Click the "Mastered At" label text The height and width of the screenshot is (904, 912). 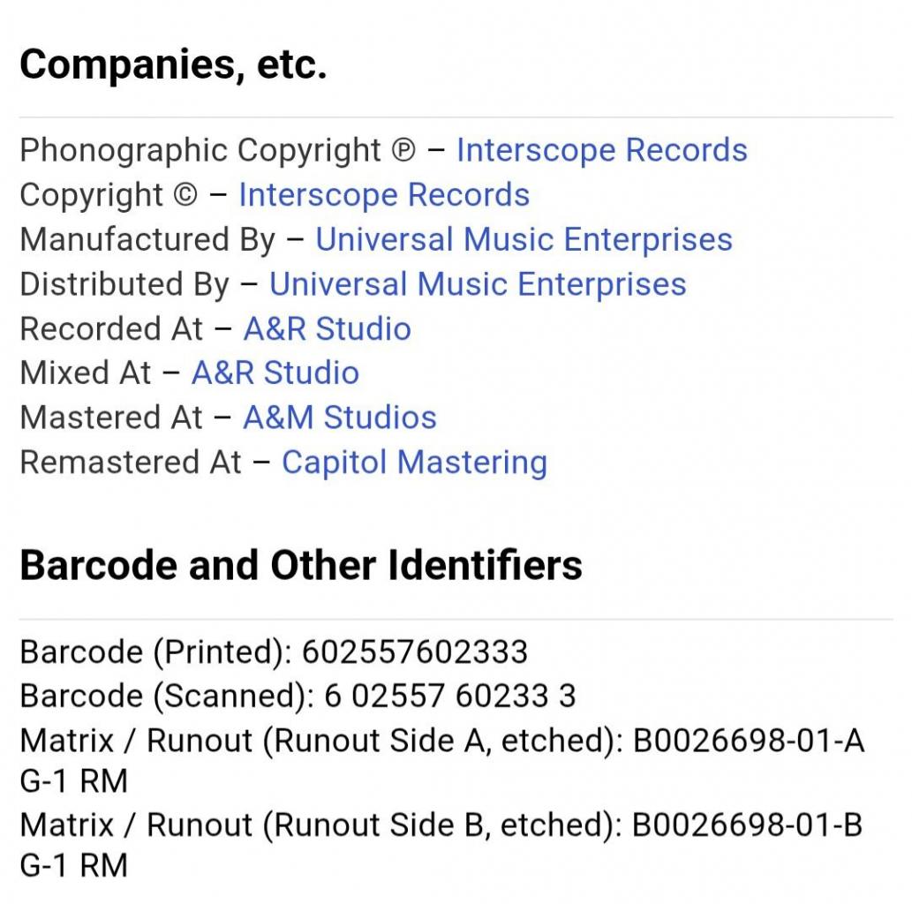coord(111,418)
